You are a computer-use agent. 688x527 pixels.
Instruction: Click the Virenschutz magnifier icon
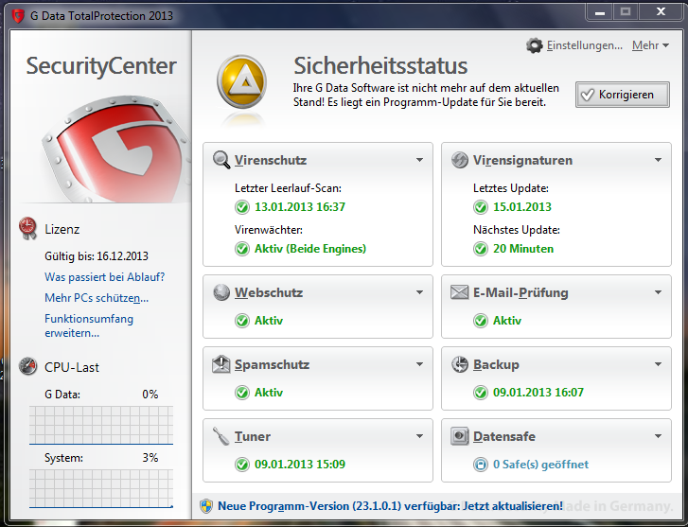click(x=221, y=160)
